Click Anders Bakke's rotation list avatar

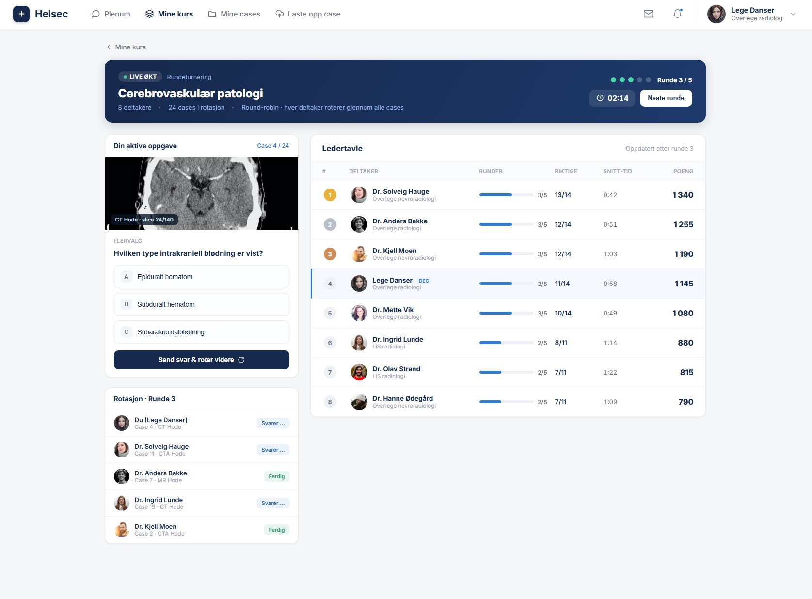122,476
